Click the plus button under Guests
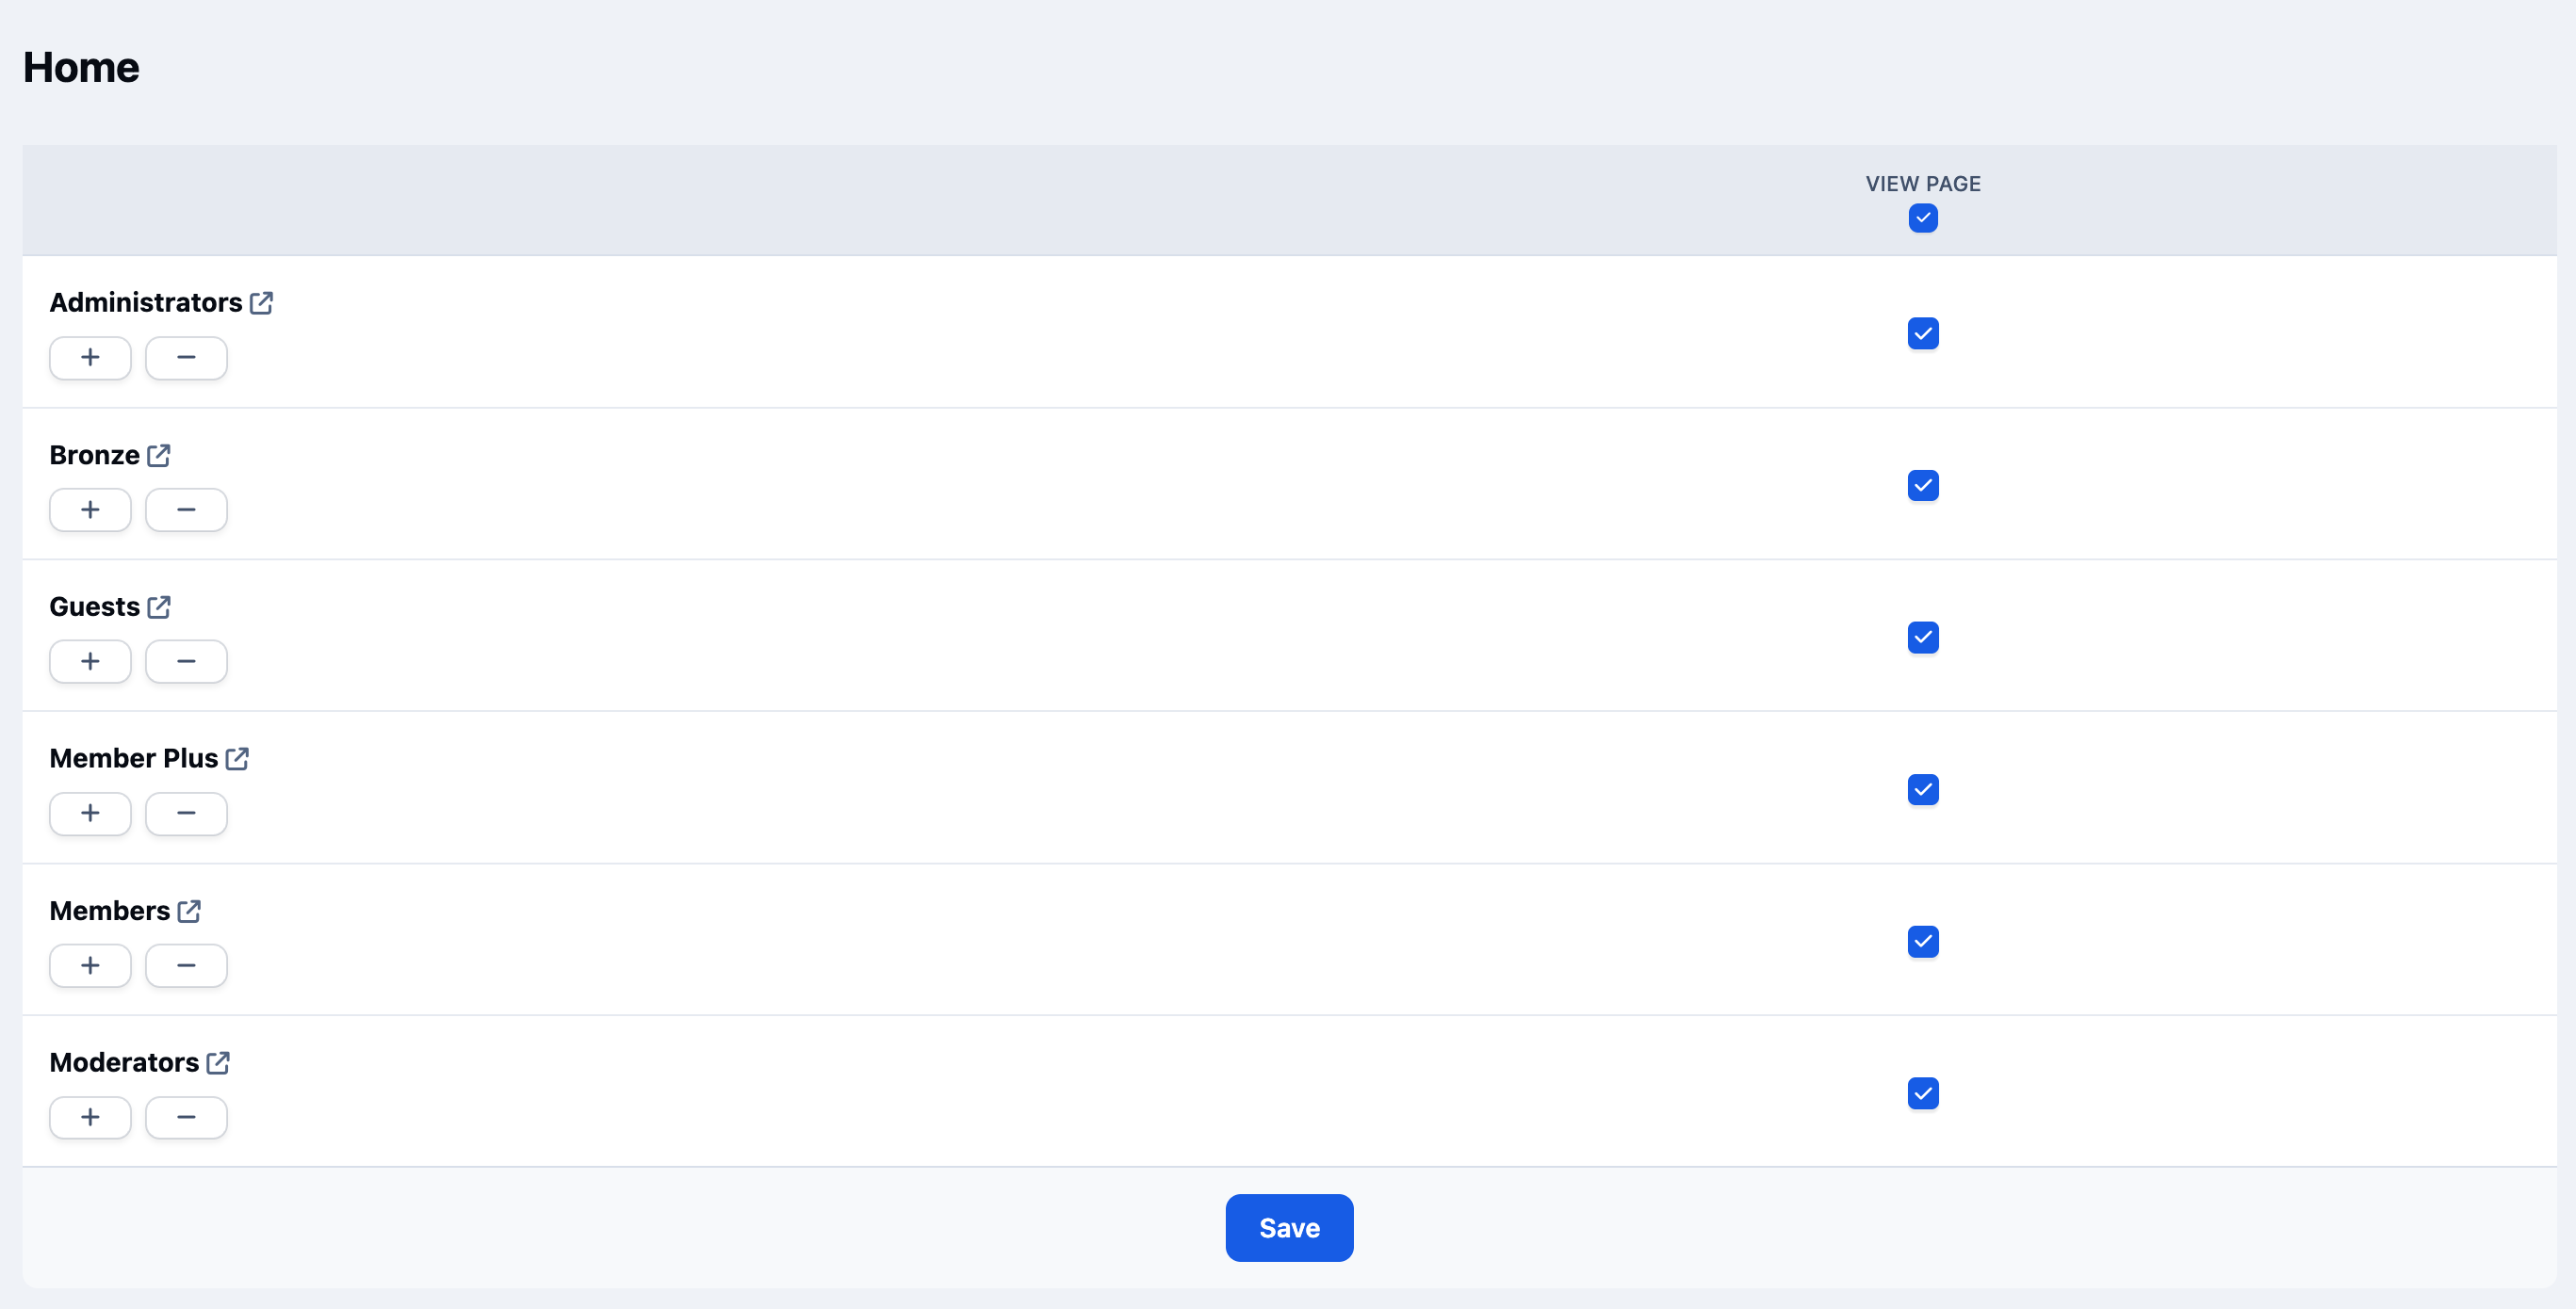Screen dimensions: 2576x1309 pos(90,661)
